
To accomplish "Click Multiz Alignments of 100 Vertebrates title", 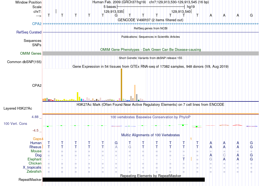I will (150, 135).
